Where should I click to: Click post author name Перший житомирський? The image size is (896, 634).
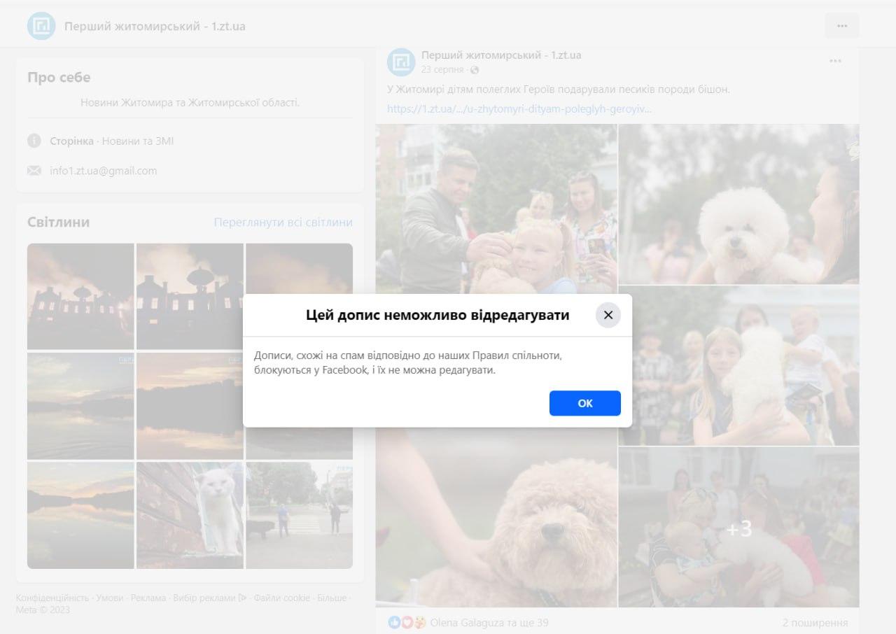point(501,55)
